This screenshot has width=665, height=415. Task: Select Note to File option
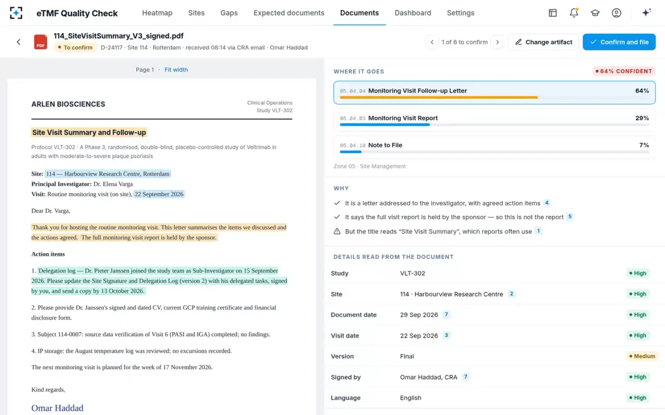point(495,146)
